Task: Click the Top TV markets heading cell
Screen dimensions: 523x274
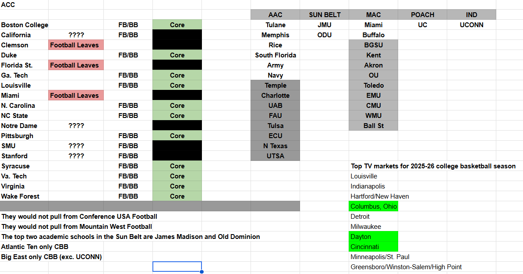Action: pos(433,166)
